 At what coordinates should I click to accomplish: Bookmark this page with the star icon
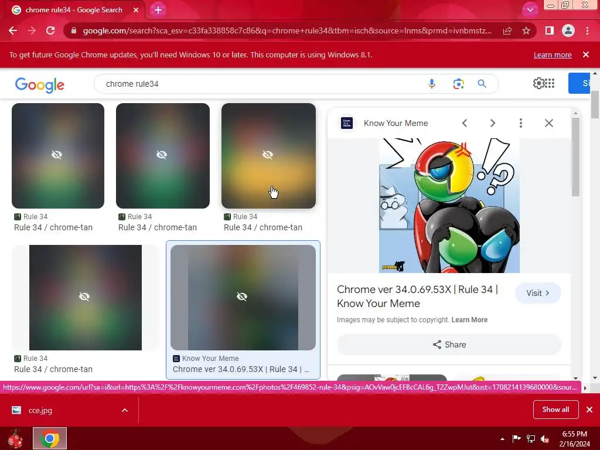[526, 30]
